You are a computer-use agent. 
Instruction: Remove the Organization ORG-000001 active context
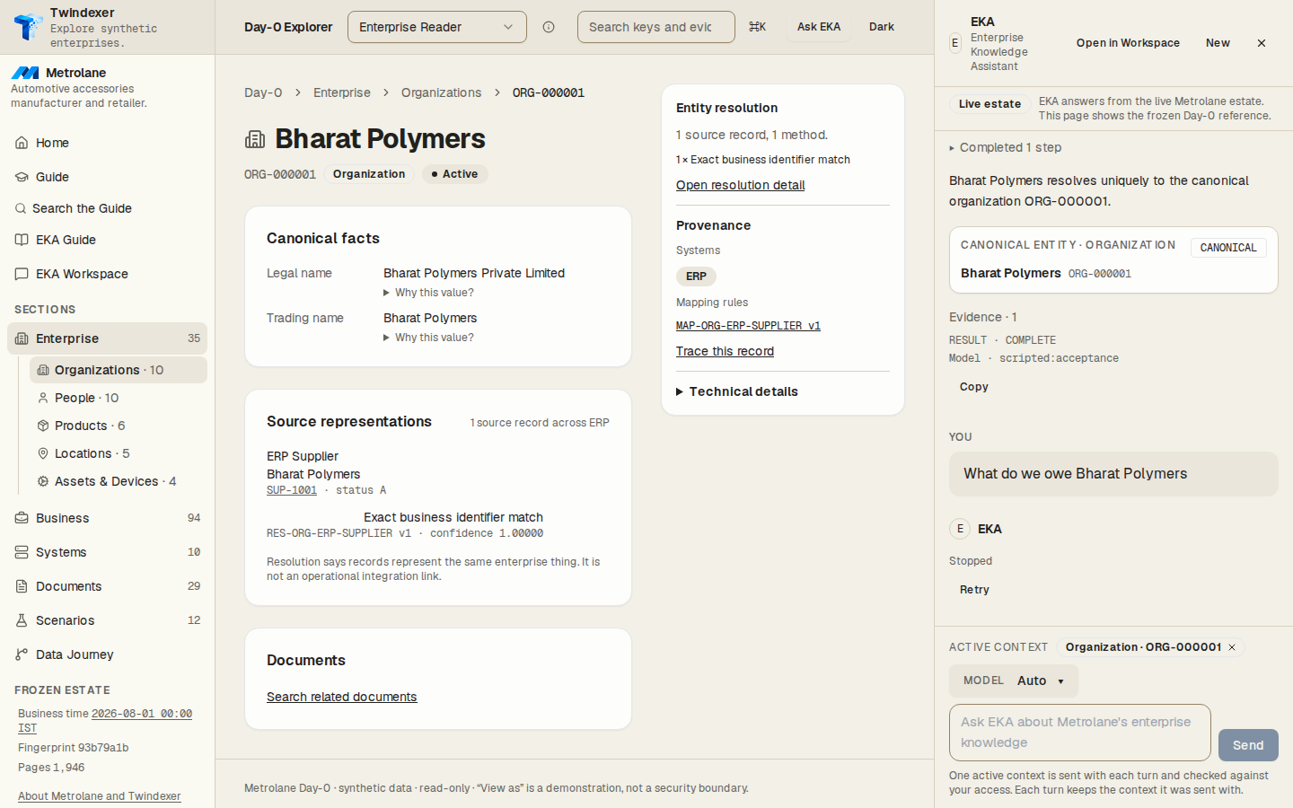(1232, 647)
